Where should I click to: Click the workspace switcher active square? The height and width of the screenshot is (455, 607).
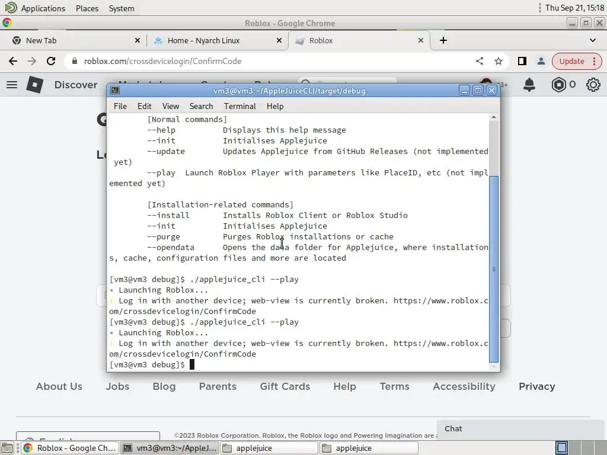562,448
